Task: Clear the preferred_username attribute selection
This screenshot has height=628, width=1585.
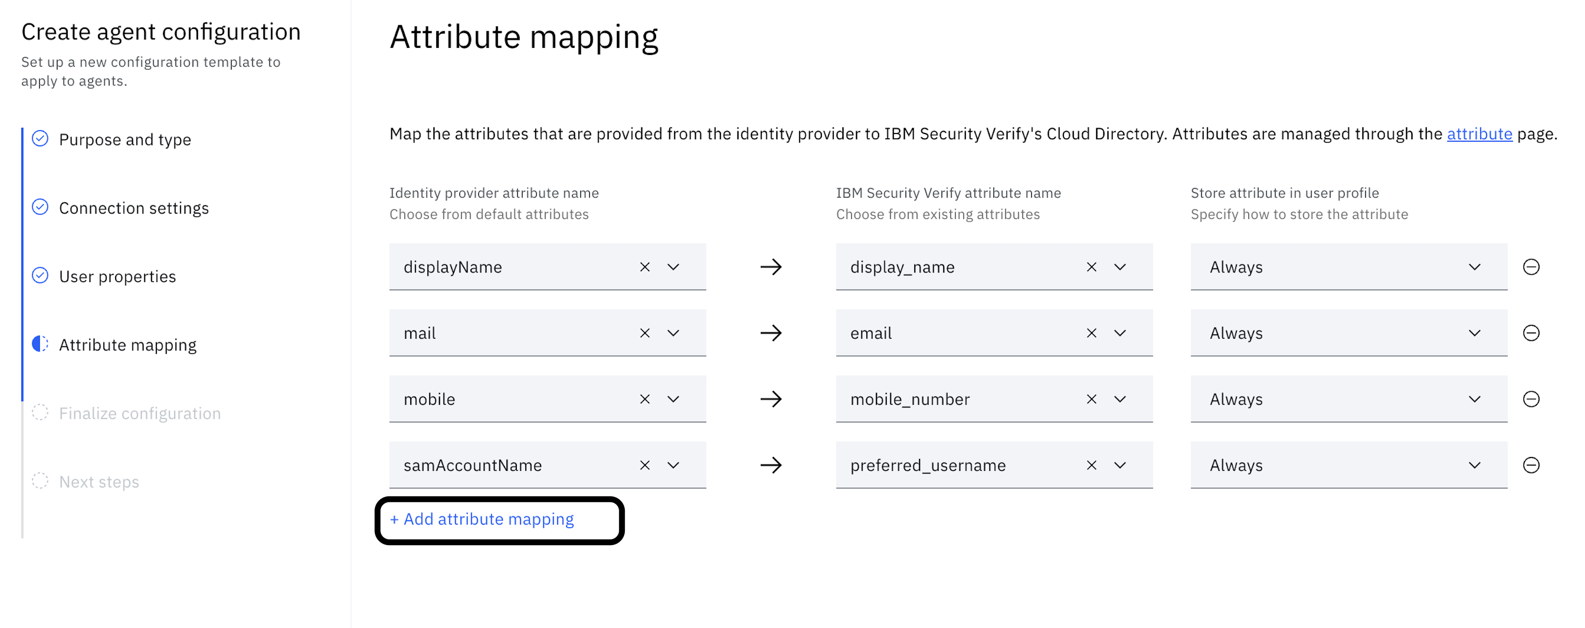Action: click(x=1091, y=465)
